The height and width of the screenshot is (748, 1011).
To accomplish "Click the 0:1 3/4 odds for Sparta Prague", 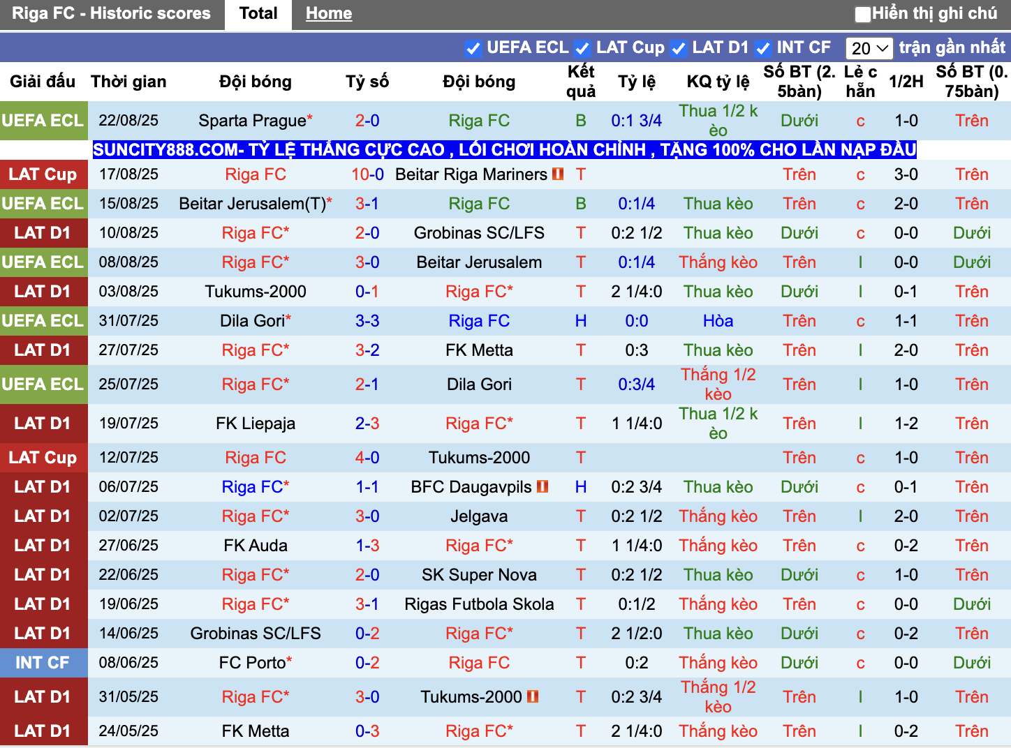I will (x=637, y=121).
